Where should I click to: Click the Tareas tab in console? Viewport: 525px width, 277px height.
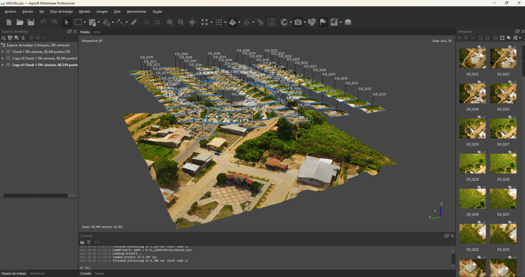coord(99,273)
